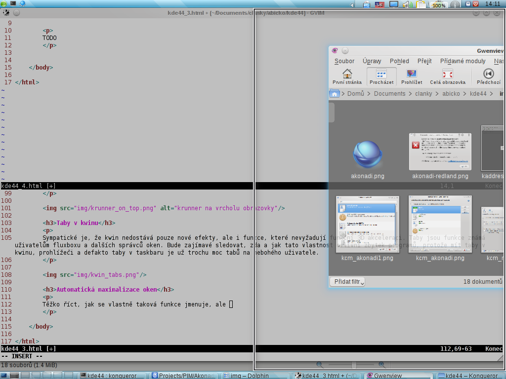Screen dimensions: 506x379
Task: Click the zoom in magnifier icon
Action: (x=381, y=365)
